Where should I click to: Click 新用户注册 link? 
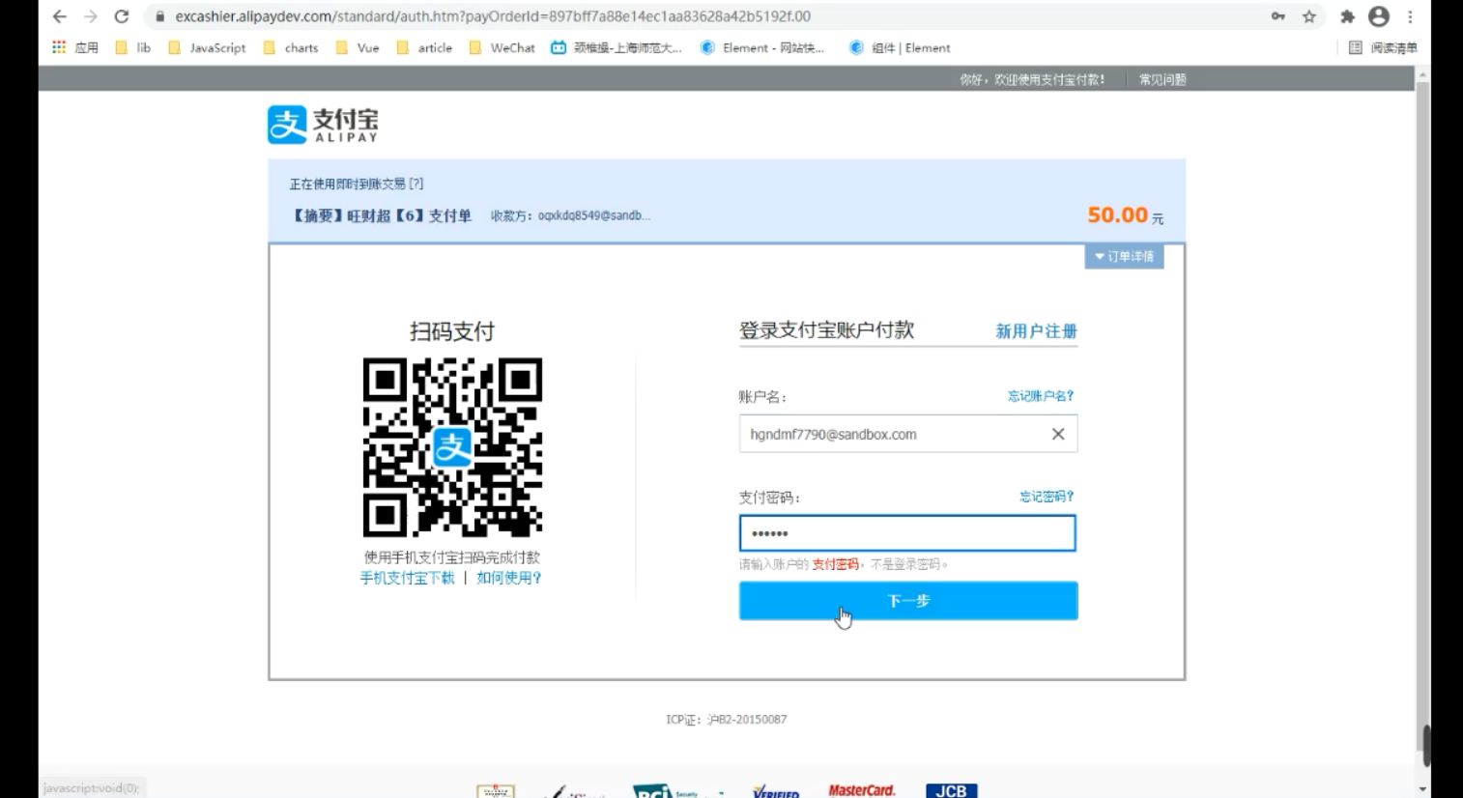[x=1036, y=331]
